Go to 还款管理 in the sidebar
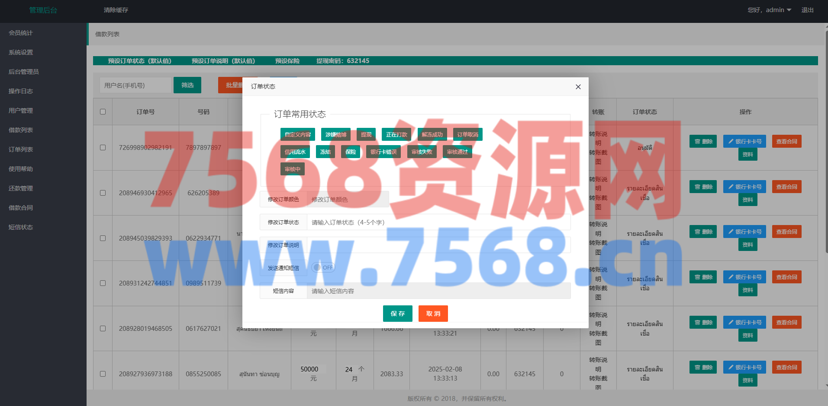828x406 pixels. (x=21, y=188)
